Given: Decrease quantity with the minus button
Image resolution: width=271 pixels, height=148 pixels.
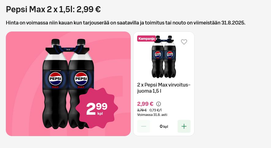Looking at the screenshot, I should coord(143,126).
